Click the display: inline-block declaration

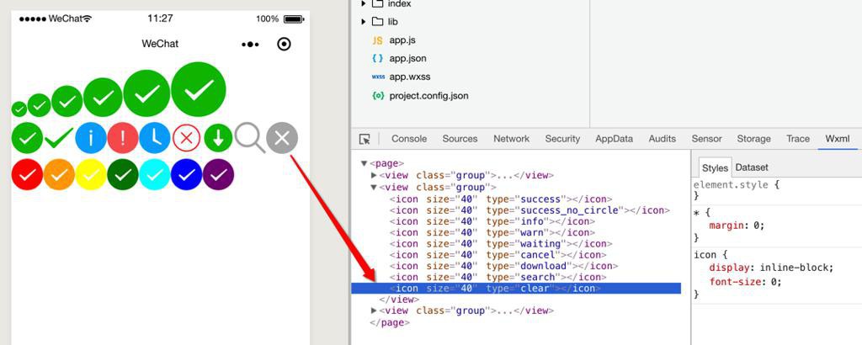pos(771,268)
